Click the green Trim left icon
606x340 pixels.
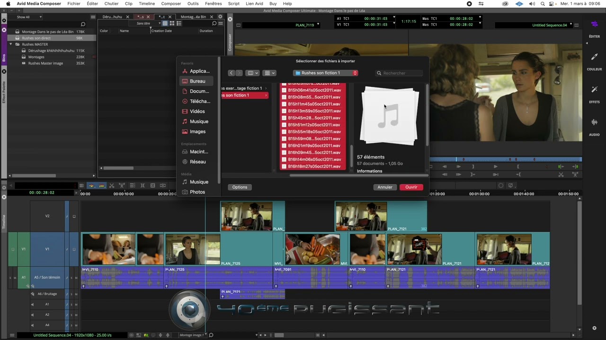pos(561,166)
